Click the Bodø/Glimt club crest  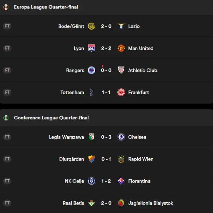(x=91, y=26)
